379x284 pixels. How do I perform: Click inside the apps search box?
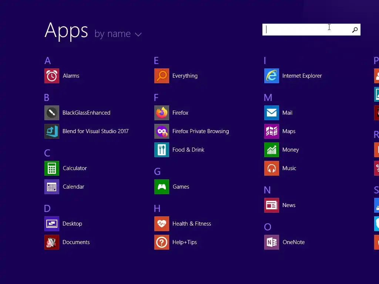[x=311, y=30]
